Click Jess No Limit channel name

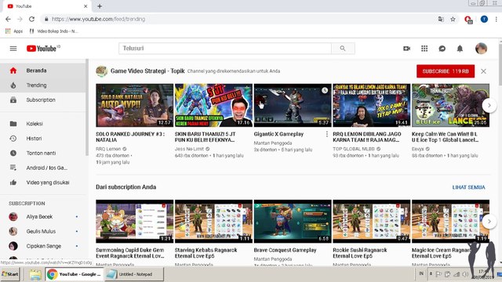[189, 149]
